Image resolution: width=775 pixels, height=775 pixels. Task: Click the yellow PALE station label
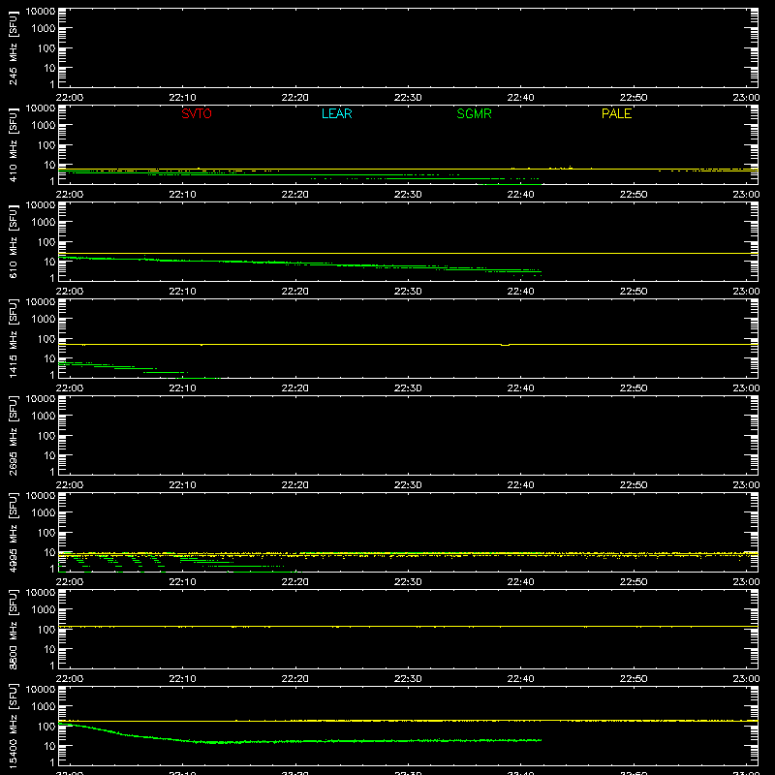click(616, 113)
